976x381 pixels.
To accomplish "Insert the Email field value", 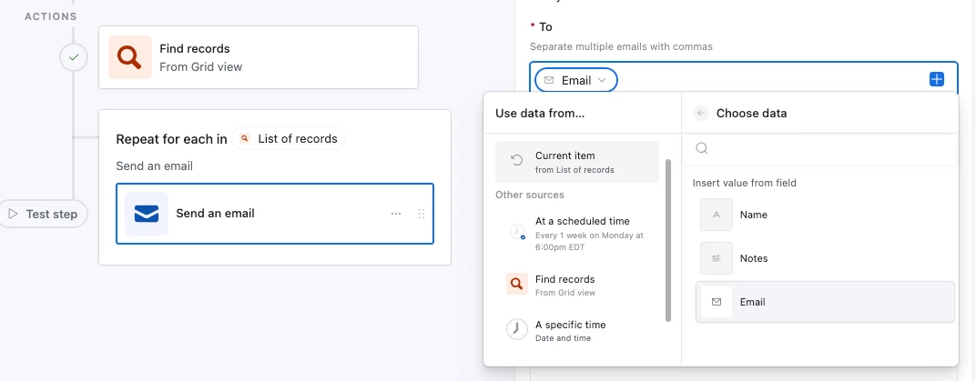I will tap(825, 302).
